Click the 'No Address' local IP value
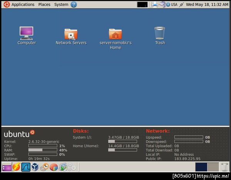Viewport: 231px width, 180px height. point(184,155)
